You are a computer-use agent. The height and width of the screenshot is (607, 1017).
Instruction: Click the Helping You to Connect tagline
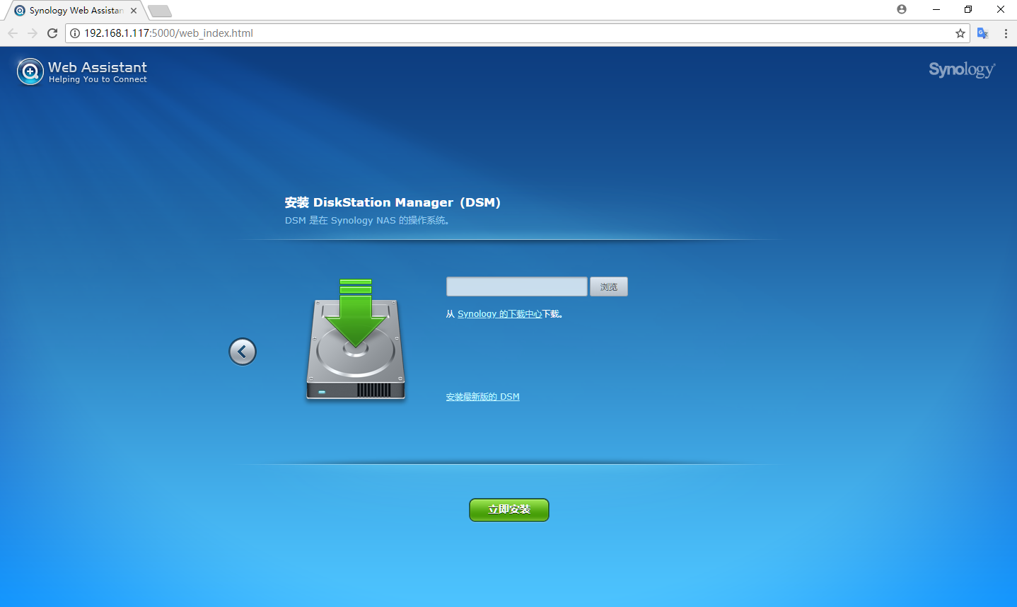click(x=98, y=80)
